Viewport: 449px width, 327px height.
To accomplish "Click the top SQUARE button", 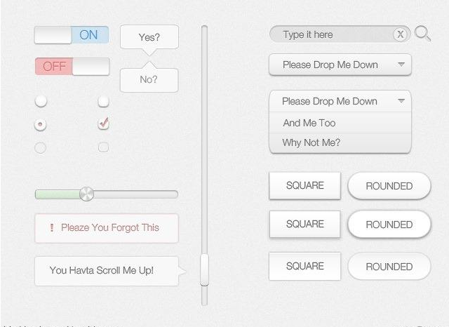I will tap(304, 186).
